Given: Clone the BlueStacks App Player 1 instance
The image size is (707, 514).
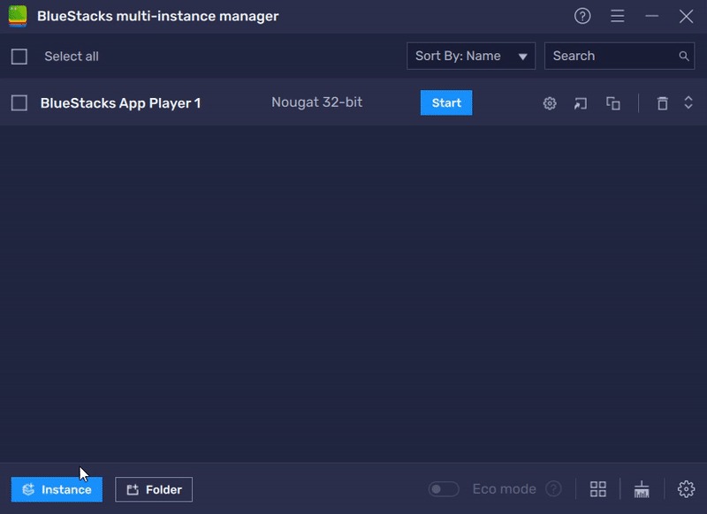Looking at the screenshot, I should click(614, 103).
